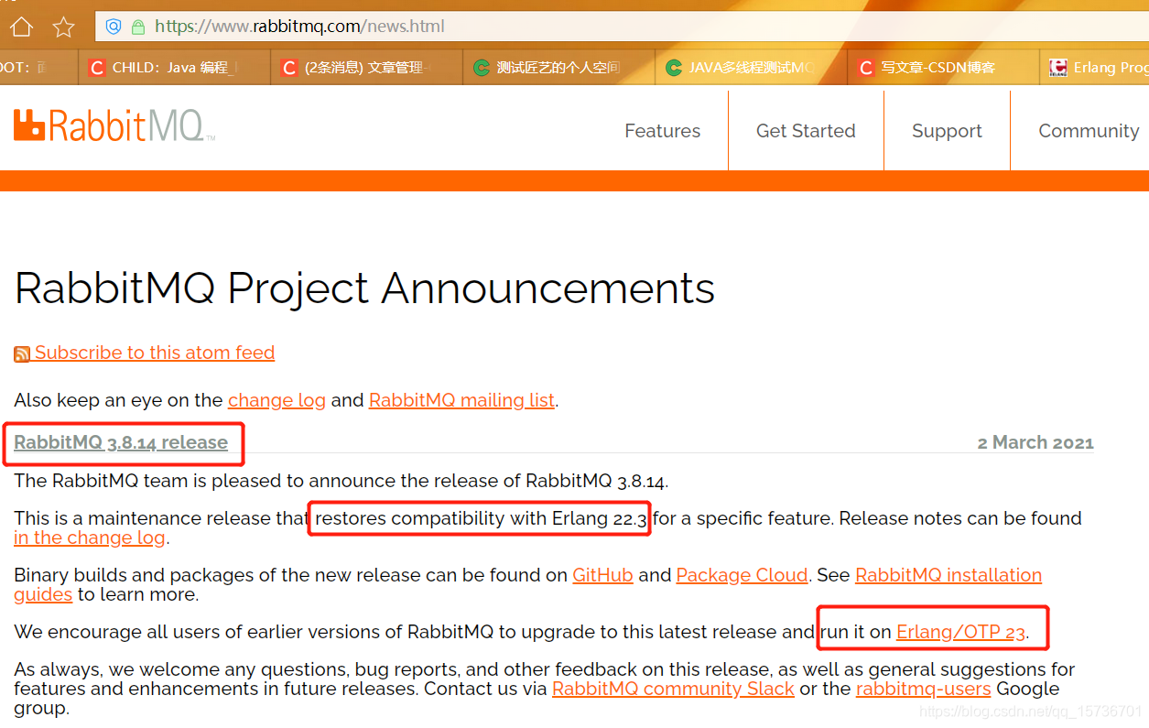Open the rabbitmq-users link
This screenshot has height=728, width=1149.
point(923,689)
